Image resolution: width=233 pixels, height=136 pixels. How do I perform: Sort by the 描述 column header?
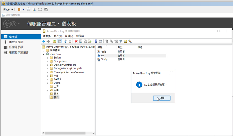pyautogui.click(x=151, y=47)
